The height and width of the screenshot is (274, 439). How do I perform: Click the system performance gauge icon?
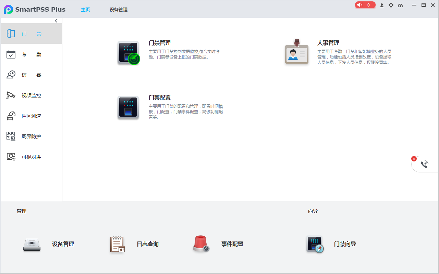[400, 5]
